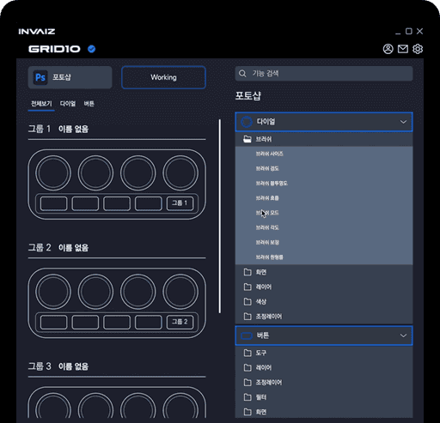This screenshot has height=423, width=440.
Task: Click the 그룹 1 labeled button
Action: coord(180,203)
